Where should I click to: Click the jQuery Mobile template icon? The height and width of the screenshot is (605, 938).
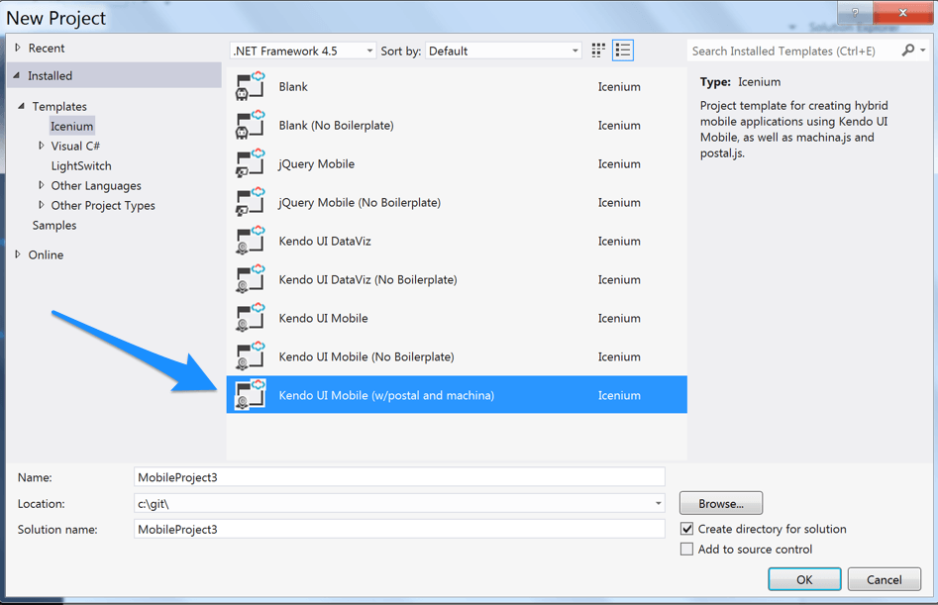pyautogui.click(x=250, y=163)
